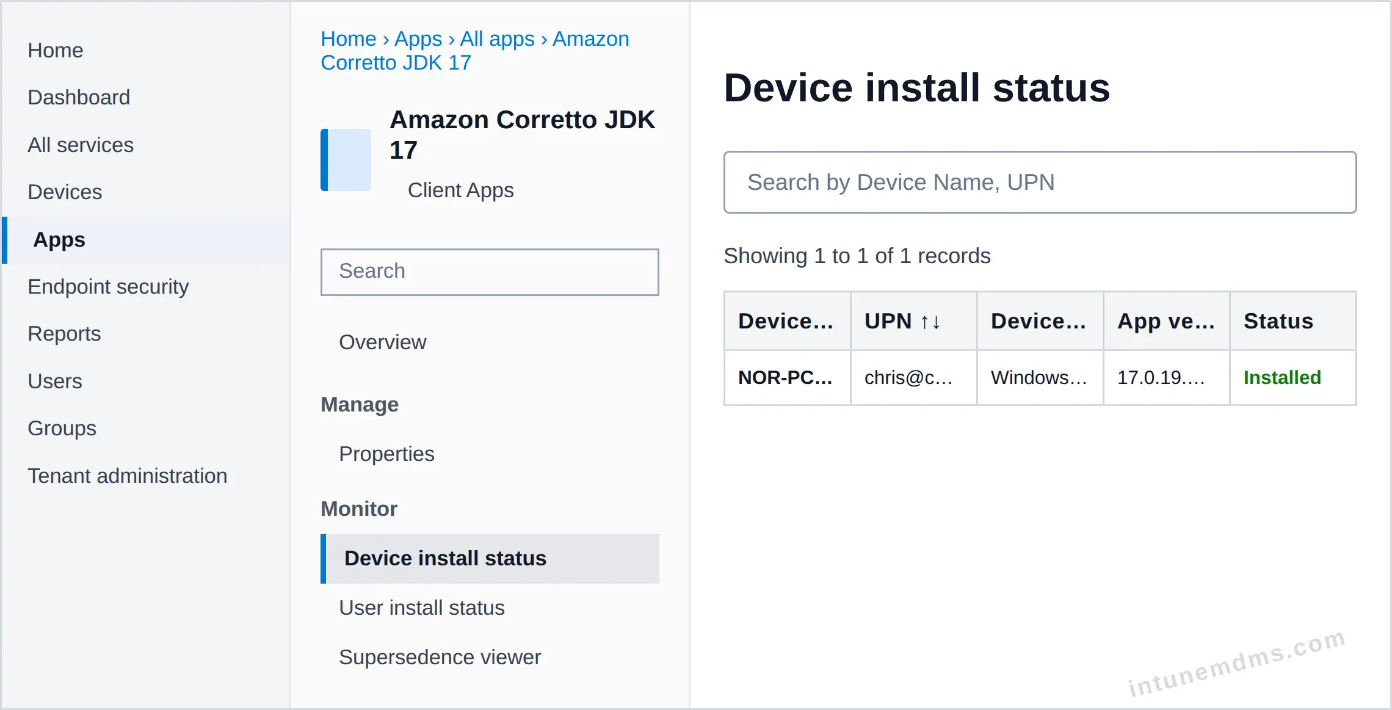Go to Dashboard in the sidebar
1392x710 pixels.
coord(79,97)
